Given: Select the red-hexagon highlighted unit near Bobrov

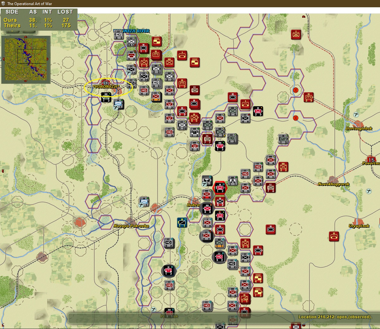Looking at the screenshot, I should point(220,187).
